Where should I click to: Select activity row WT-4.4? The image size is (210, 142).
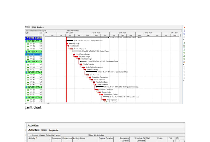[34, 82]
